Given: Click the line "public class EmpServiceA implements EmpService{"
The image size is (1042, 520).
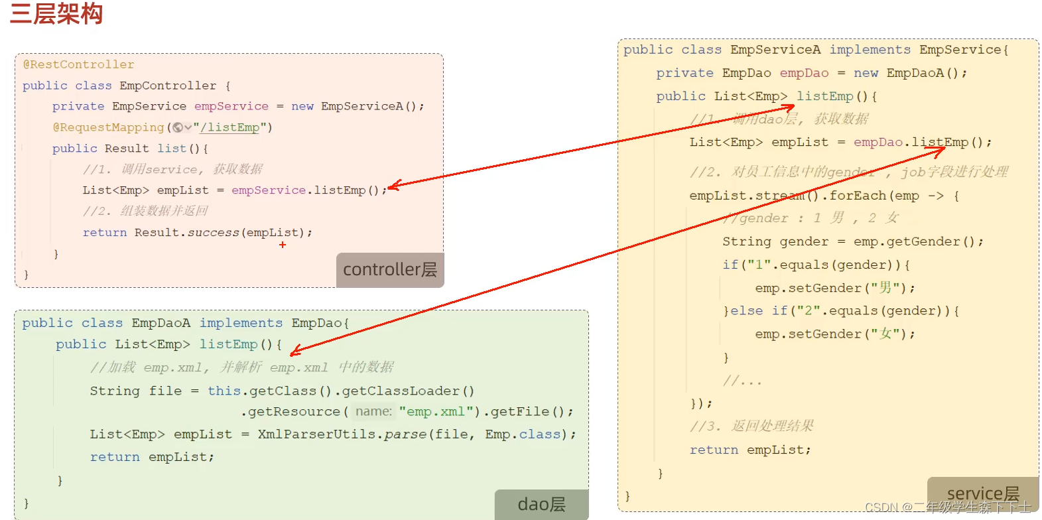Looking at the screenshot, I should tap(816, 50).
